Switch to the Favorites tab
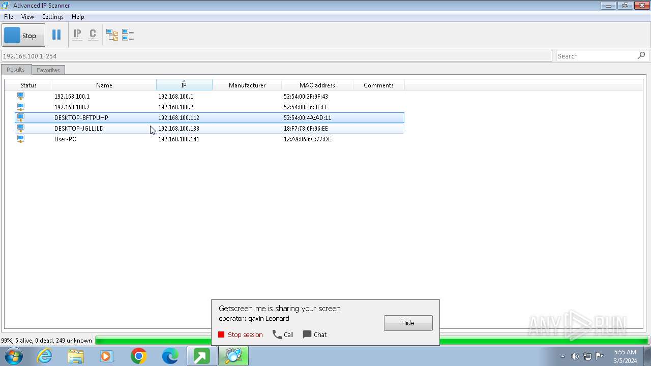The width and height of the screenshot is (651, 366). click(48, 70)
